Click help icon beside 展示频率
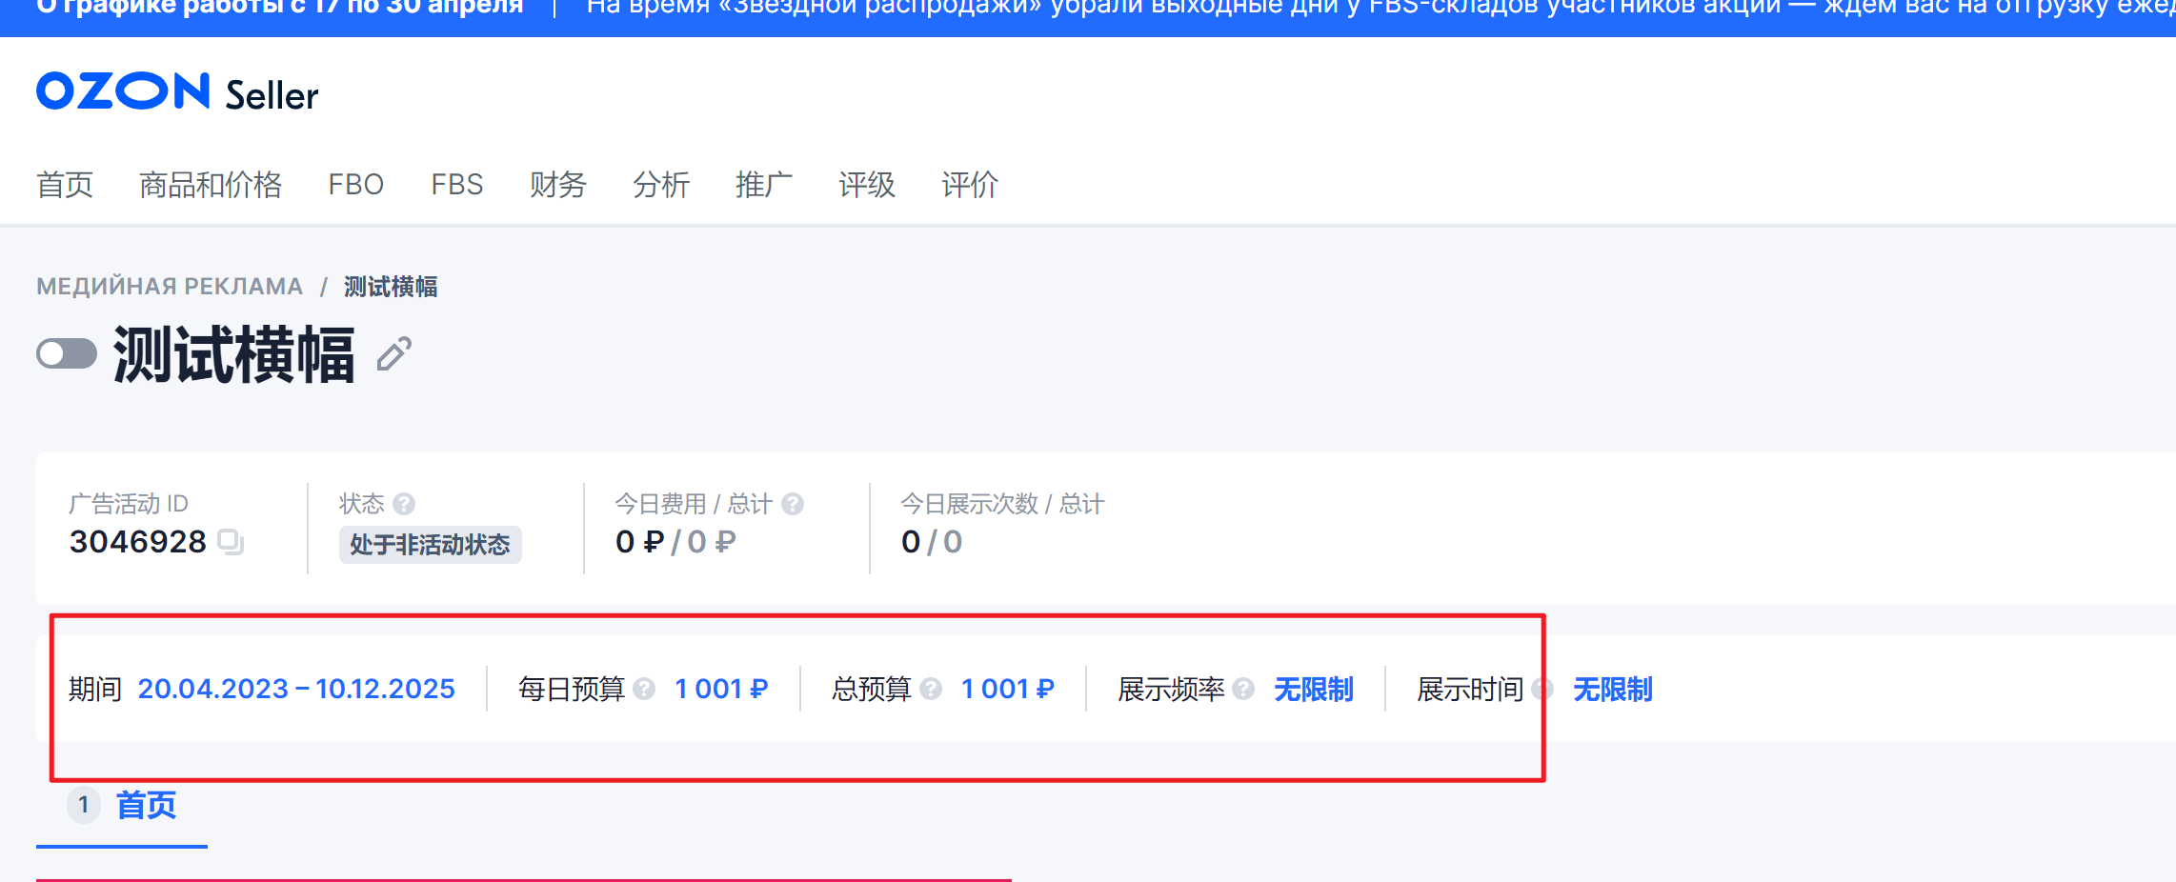The height and width of the screenshot is (882, 2176). [x=1243, y=689]
